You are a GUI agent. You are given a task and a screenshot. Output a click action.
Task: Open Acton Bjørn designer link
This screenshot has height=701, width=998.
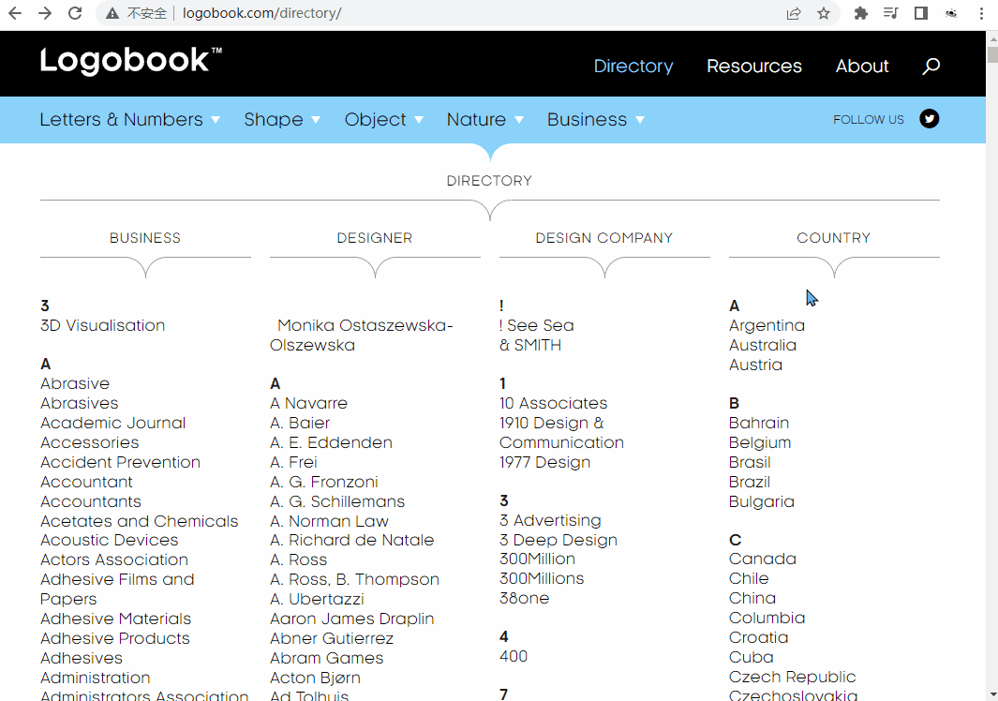(x=315, y=679)
